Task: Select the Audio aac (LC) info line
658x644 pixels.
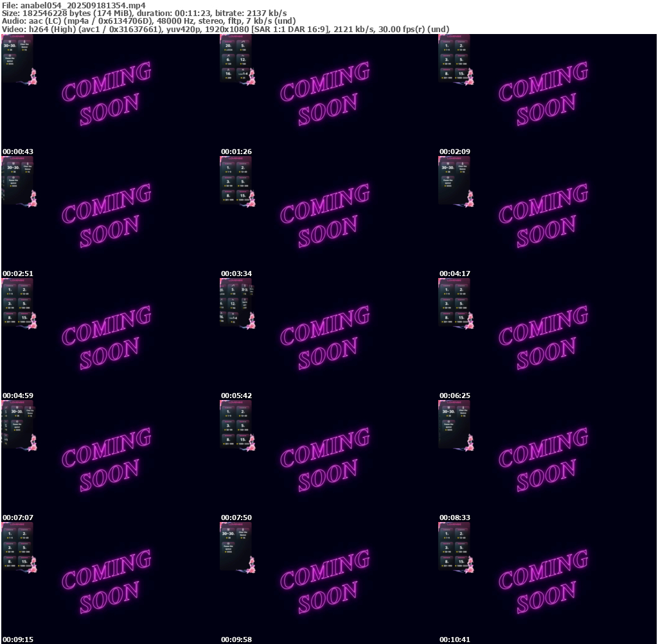Action: 149,21
